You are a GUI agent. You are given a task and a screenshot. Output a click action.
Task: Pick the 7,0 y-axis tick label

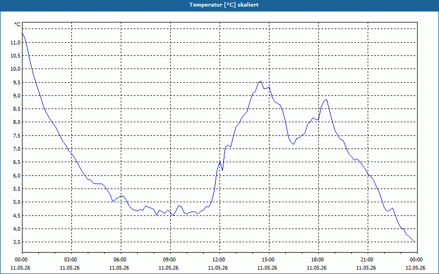click(16, 149)
